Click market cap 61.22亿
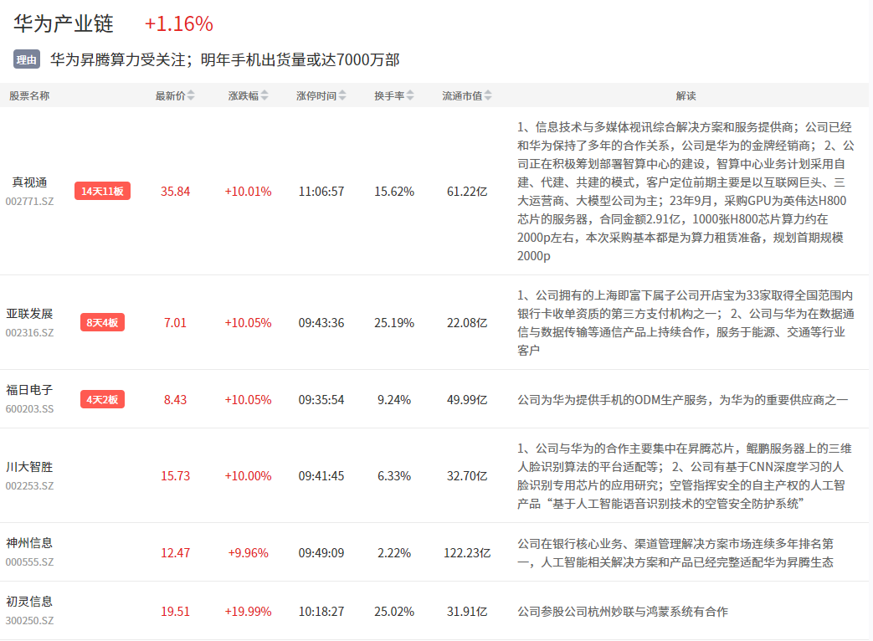 pos(467,192)
